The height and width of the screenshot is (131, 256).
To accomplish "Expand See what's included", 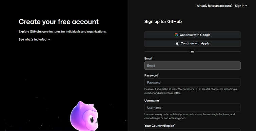I will (x=34, y=39).
